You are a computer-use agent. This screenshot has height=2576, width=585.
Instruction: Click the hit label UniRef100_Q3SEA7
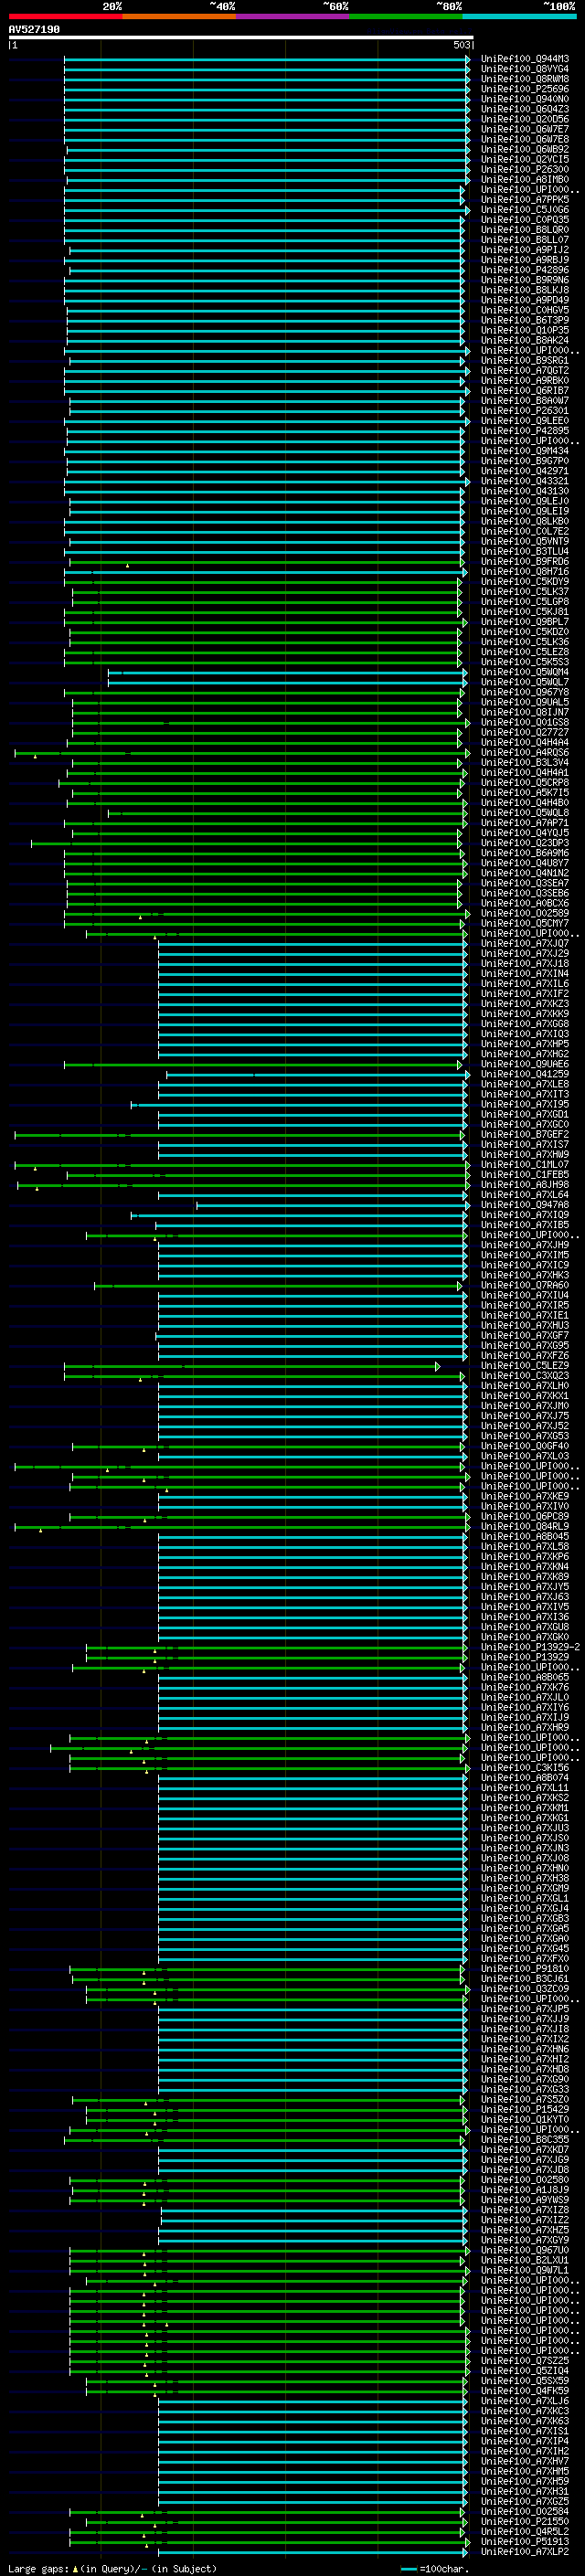[525, 883]
